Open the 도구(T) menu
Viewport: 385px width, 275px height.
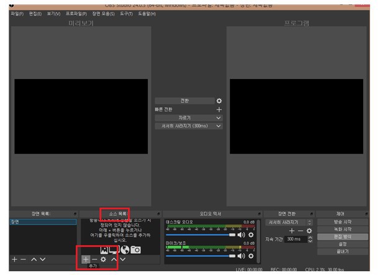click(127, 13)
